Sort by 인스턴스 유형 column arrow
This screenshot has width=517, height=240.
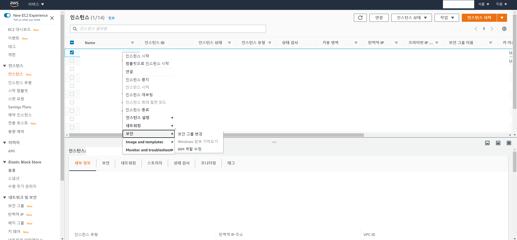tap(270, 43)
